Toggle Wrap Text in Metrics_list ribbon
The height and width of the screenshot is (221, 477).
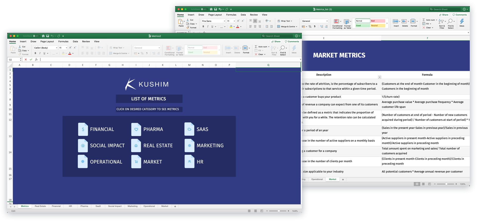pyautogui.click(x=285, y=21)
